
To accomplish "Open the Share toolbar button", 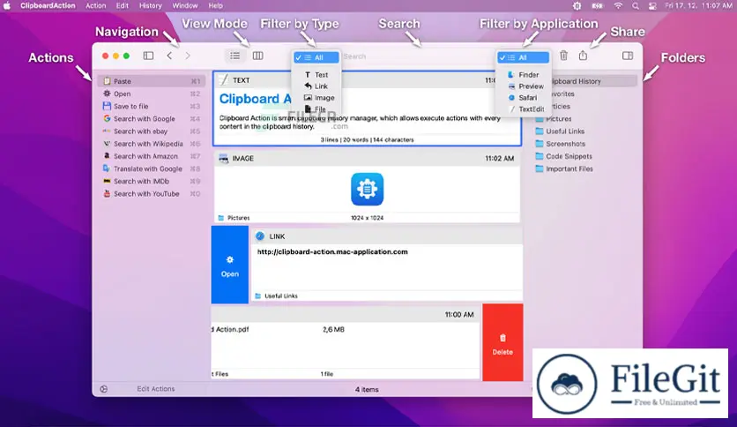I will 583,56.
